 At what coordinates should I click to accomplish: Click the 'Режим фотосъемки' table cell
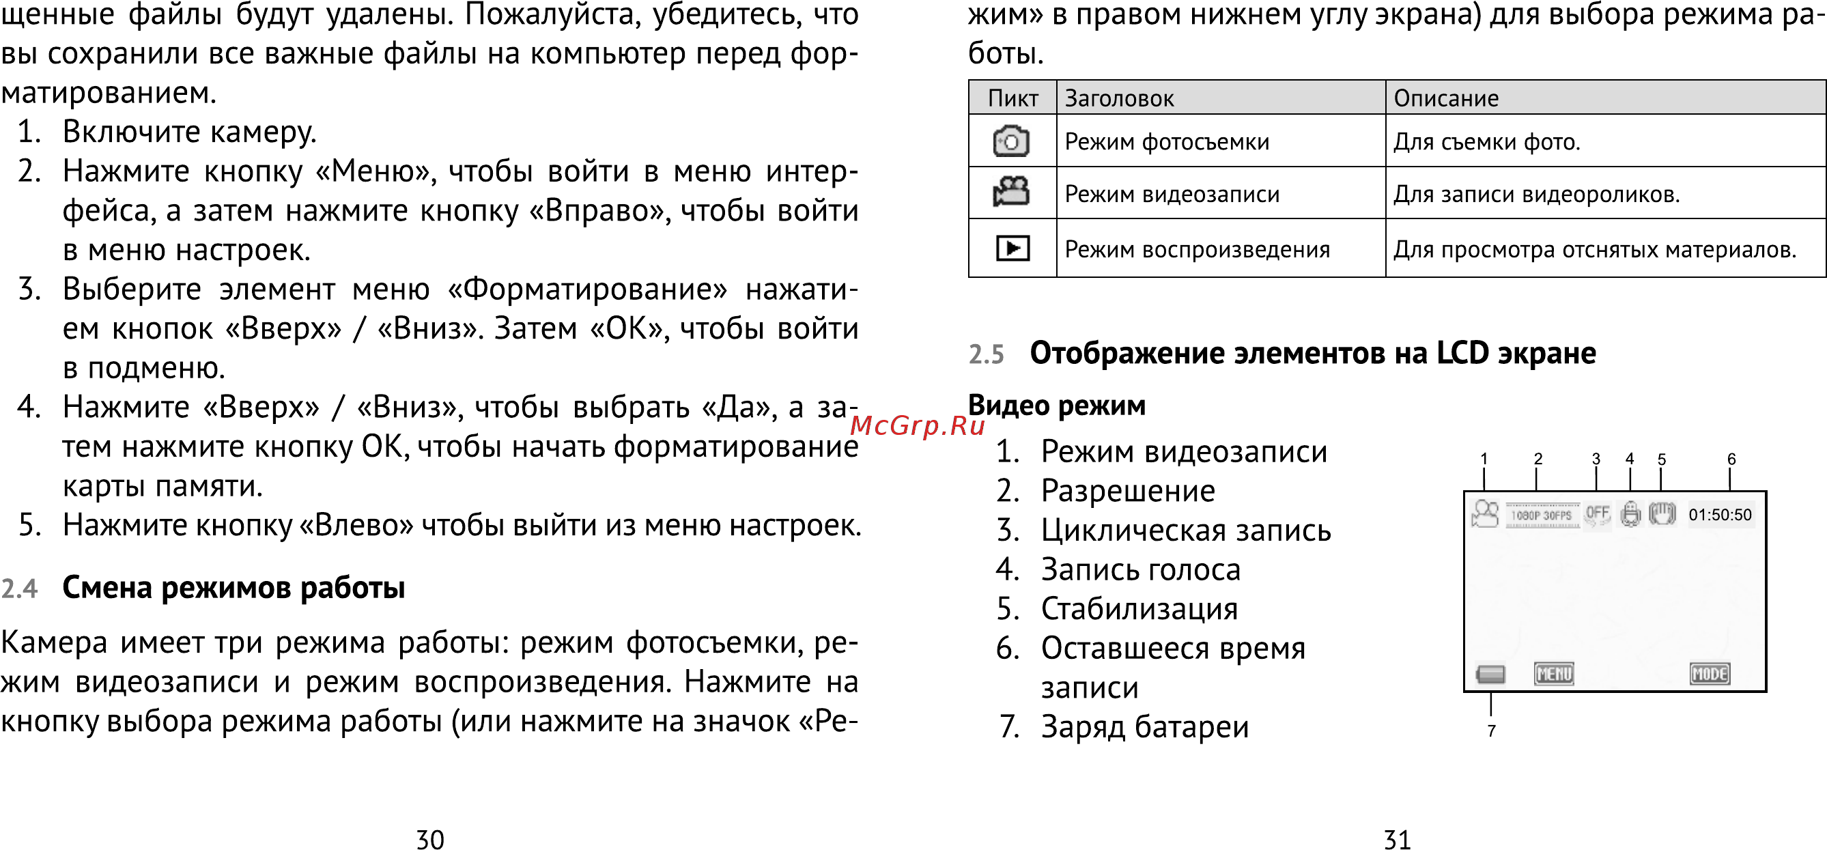click(1221, 141)
